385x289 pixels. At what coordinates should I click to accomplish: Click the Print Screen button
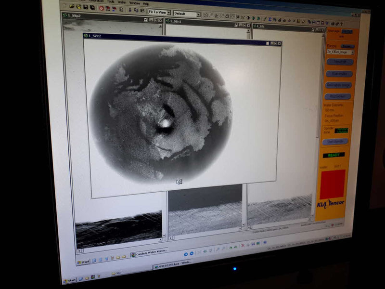tap(338, 96)
